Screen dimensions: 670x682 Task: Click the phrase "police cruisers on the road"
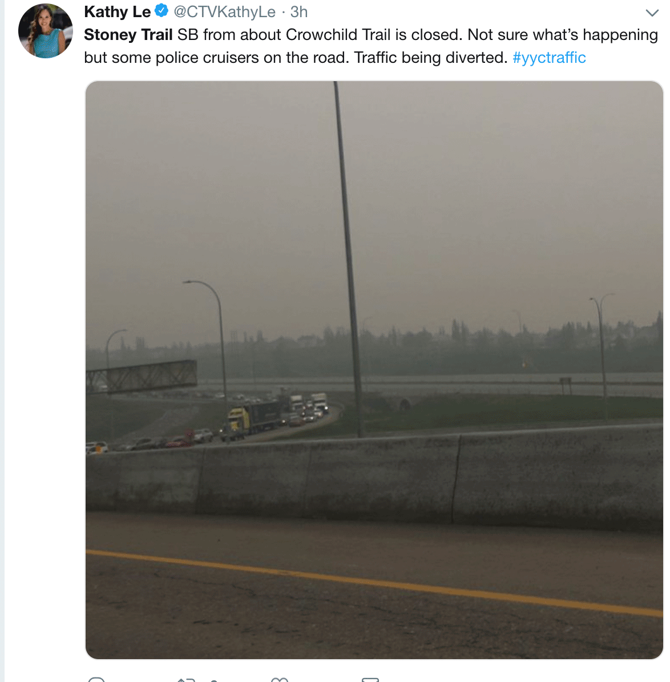point(252,58)
